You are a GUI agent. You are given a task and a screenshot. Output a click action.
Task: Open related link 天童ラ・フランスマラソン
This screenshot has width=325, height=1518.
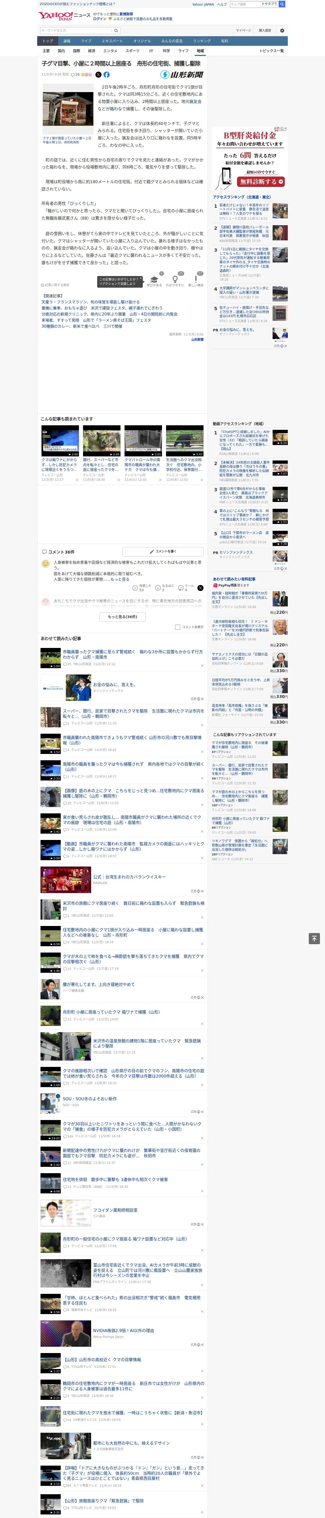pos(90,302)
